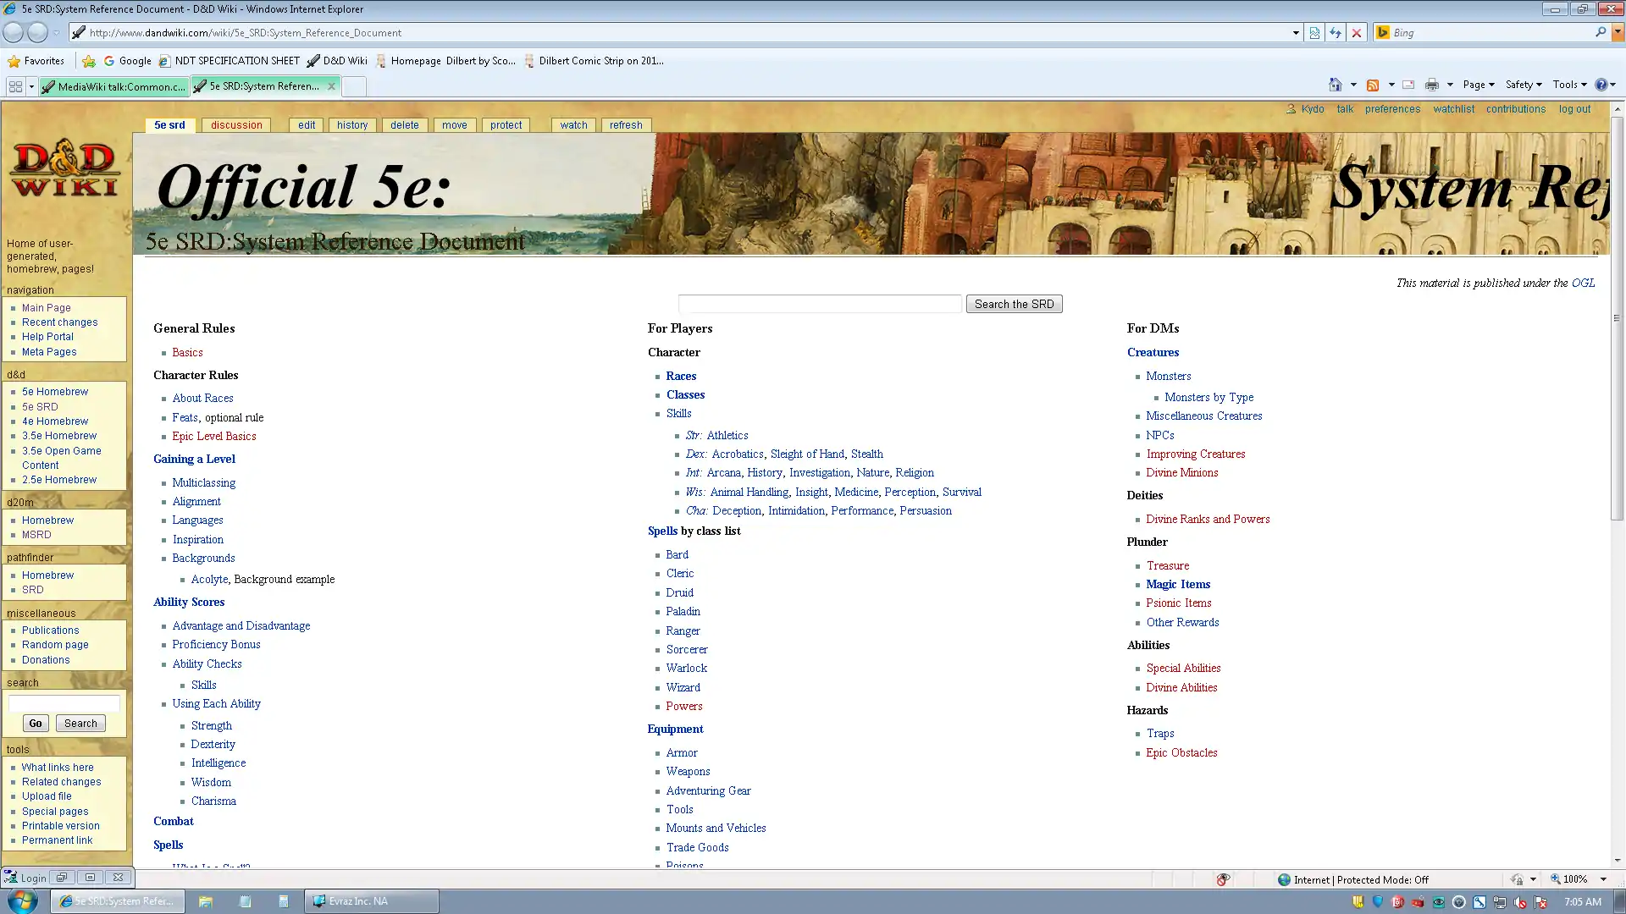This screenshot has height=914, width=1626.
Task: Click the RSS feeds icon
Action: [1373, 85]
